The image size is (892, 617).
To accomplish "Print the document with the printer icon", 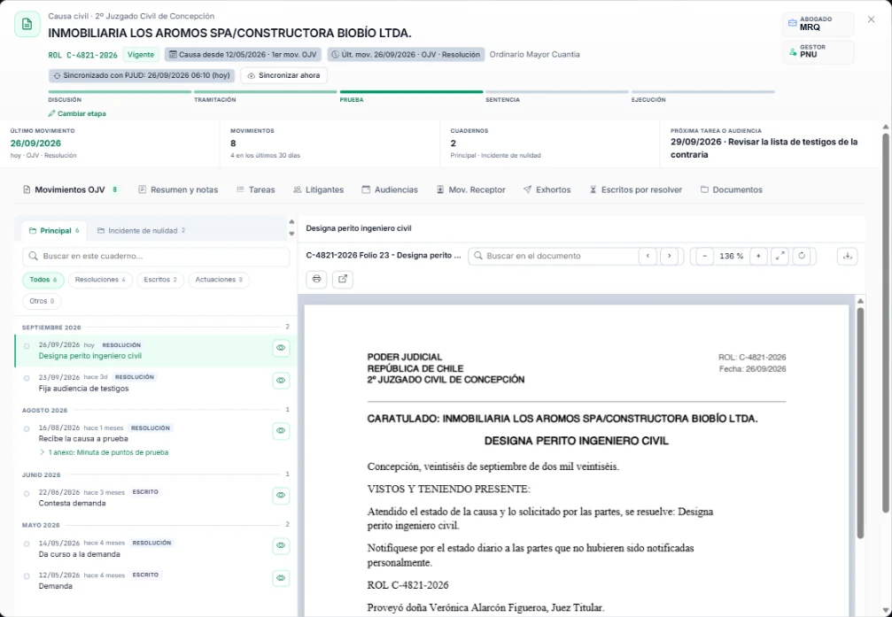I will pos(316,279).
